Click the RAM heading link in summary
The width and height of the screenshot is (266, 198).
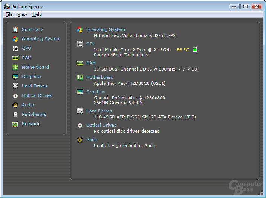click(91, 63)
